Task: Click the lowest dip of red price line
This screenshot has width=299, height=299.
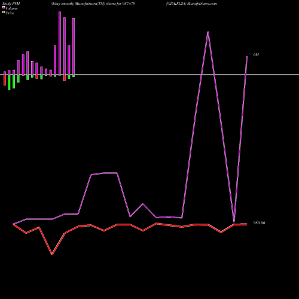Action: click(x=52, y=254)
